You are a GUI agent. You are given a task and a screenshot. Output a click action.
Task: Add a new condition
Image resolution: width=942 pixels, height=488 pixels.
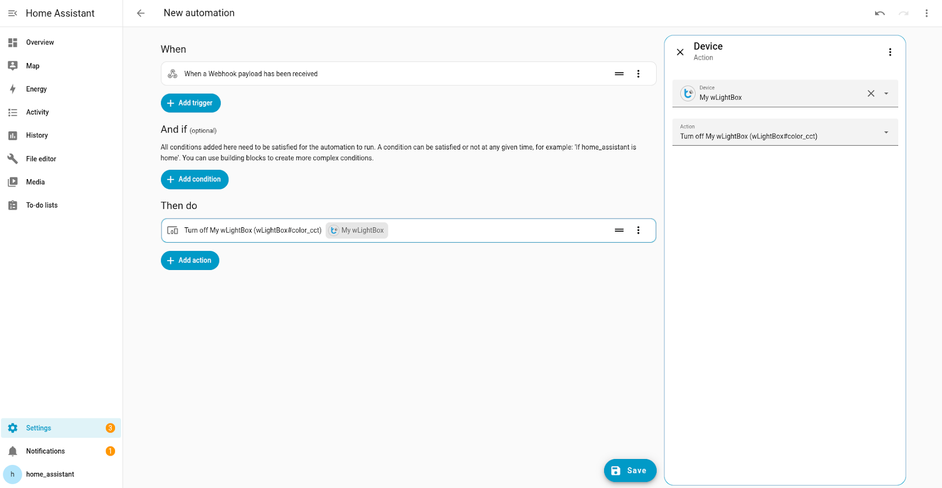pyautogui.click(x=194, y=180)
